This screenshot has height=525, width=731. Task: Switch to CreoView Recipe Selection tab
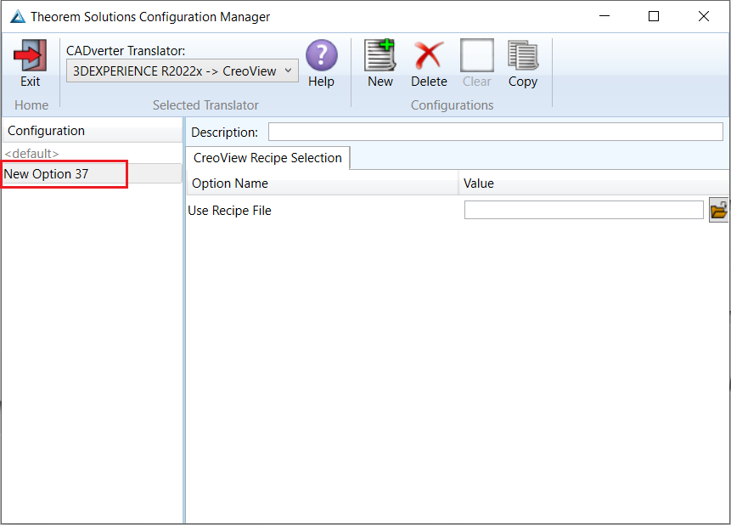coord(267,158)
